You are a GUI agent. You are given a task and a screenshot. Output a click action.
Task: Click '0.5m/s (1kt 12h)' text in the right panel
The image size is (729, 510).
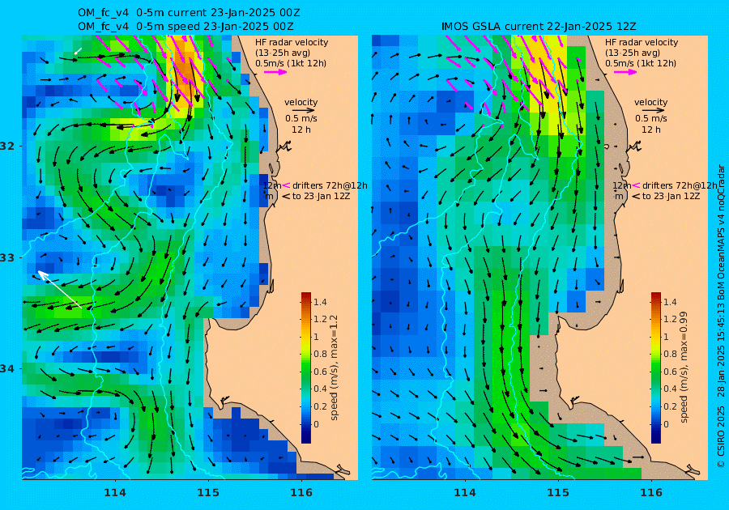(641, 63)
